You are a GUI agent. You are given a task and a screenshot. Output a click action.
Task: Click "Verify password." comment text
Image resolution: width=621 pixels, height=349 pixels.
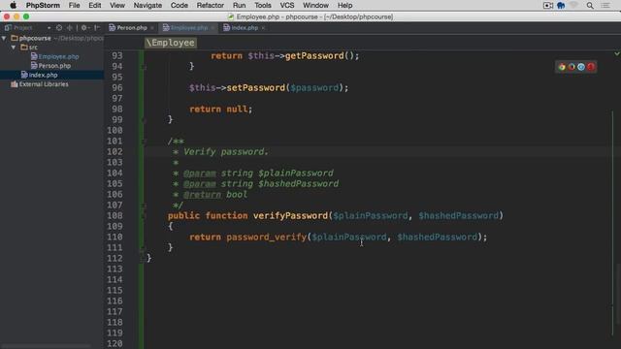[226, 152]
